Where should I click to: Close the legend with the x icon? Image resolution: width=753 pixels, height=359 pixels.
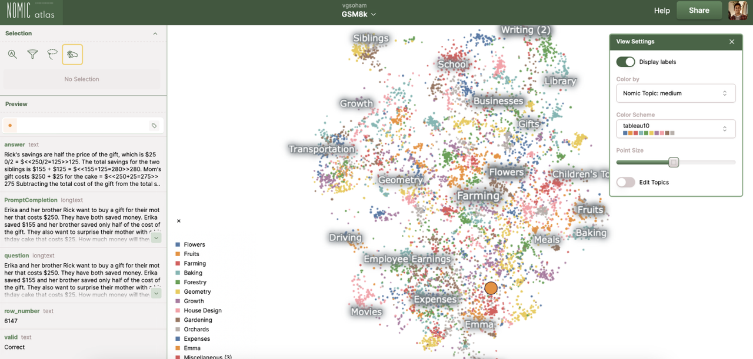[x=179, y=222]
